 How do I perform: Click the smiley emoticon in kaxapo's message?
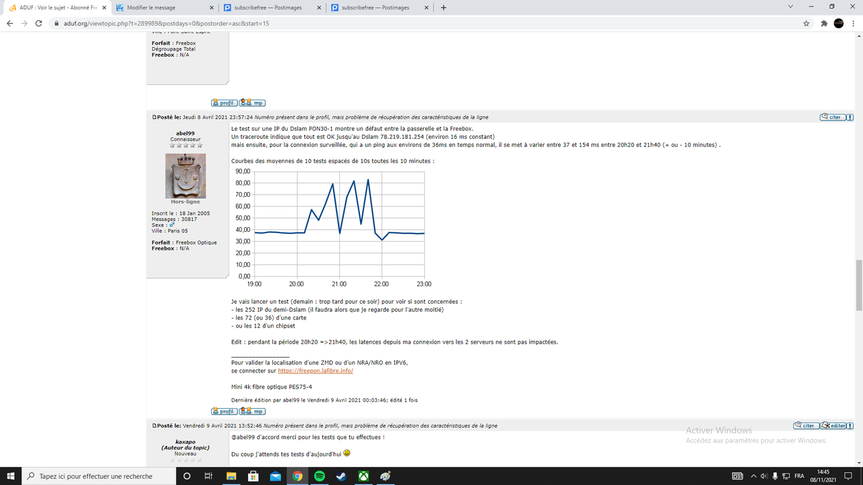347,453
